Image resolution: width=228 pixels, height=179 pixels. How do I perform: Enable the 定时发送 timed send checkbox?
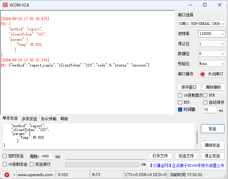5,156
